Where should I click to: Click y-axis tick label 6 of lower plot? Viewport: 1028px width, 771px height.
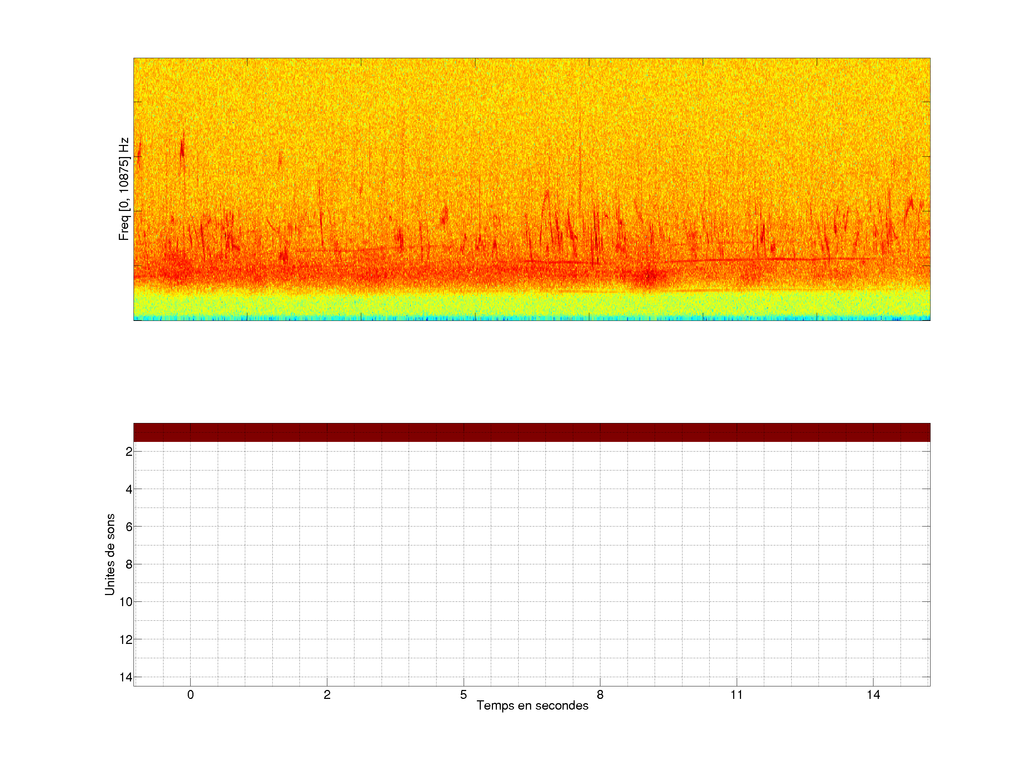pyautogui.click(x=129, y=527)
